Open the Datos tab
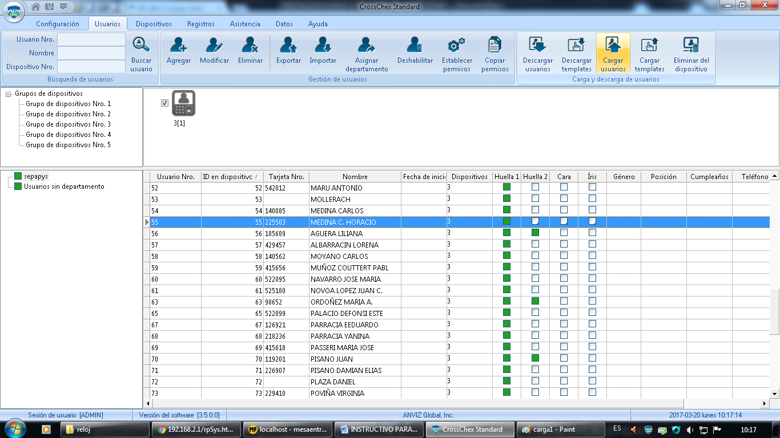 click(284, 24)
